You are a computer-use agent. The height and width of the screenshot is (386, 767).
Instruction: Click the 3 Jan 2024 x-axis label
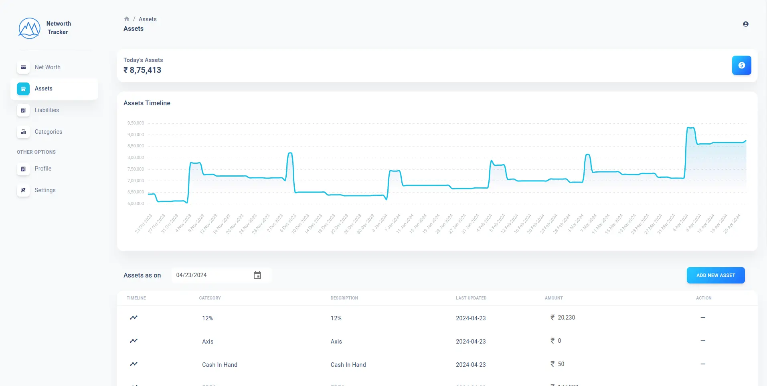tap(379, 223)
